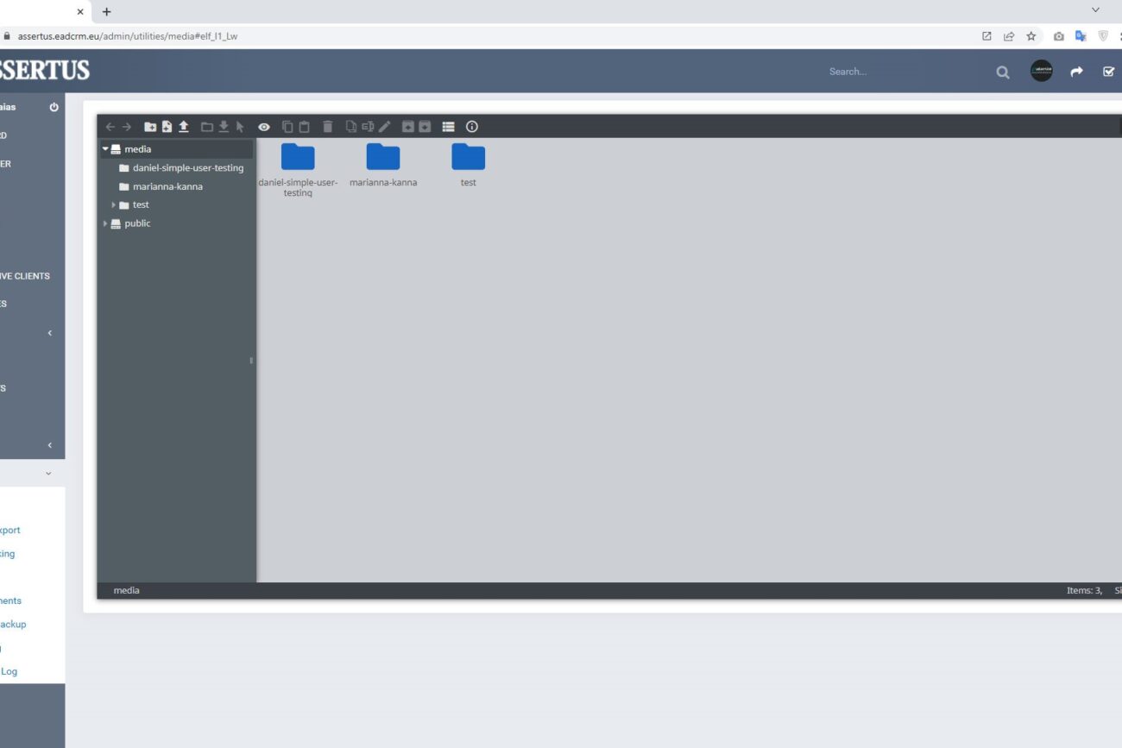The image size is (1122, 748).
Task: Collapse the media root tree node
Action: (x=105, y=149)
